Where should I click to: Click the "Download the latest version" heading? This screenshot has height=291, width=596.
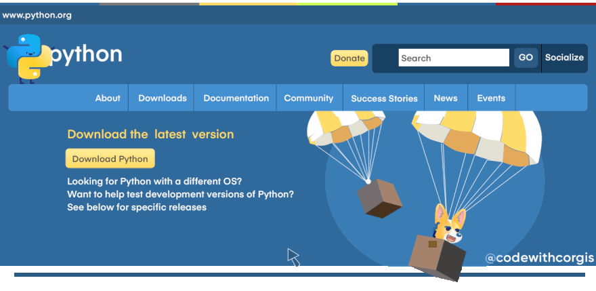point(150,134)
